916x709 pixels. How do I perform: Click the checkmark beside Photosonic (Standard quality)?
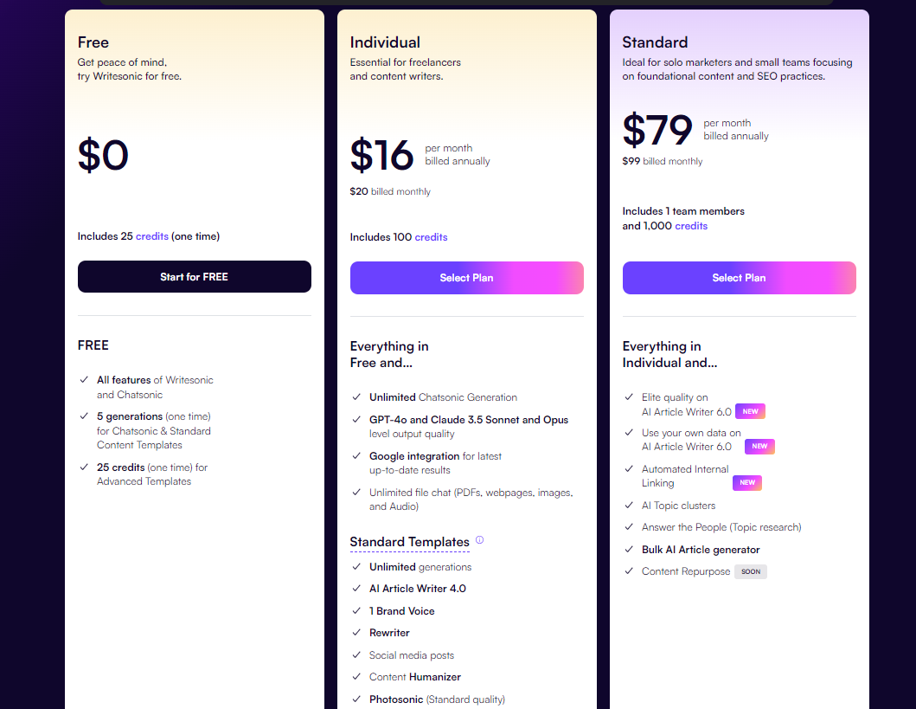[x=356, y=699]
